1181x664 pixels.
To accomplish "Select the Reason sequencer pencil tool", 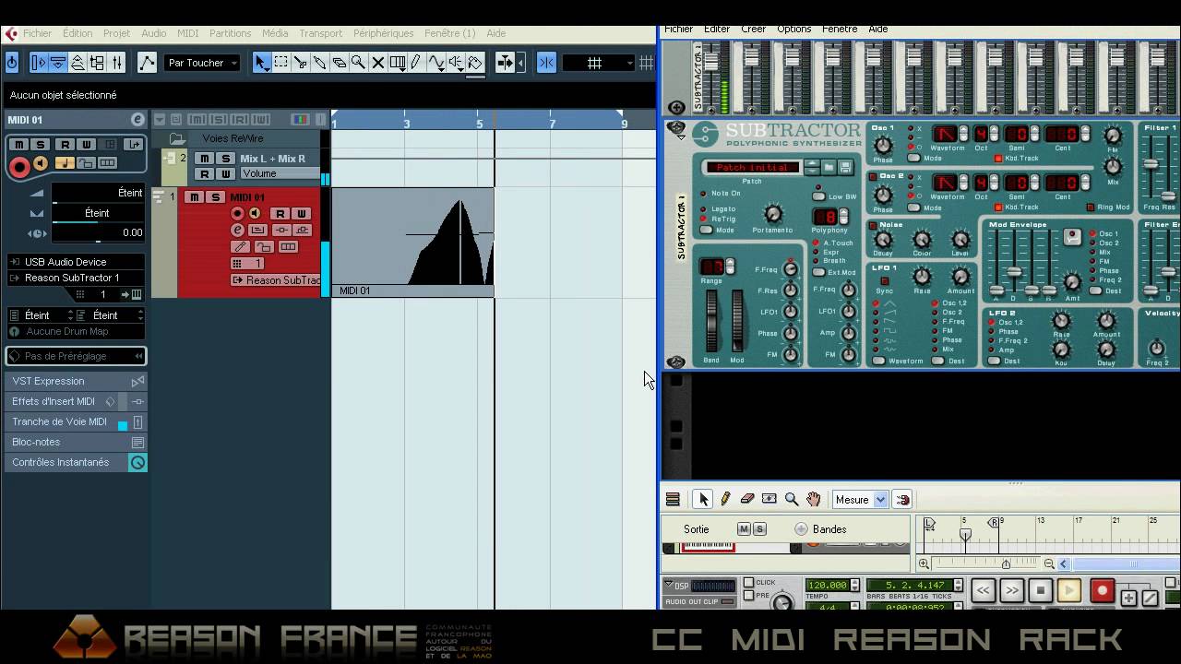I will click(725, 499).
